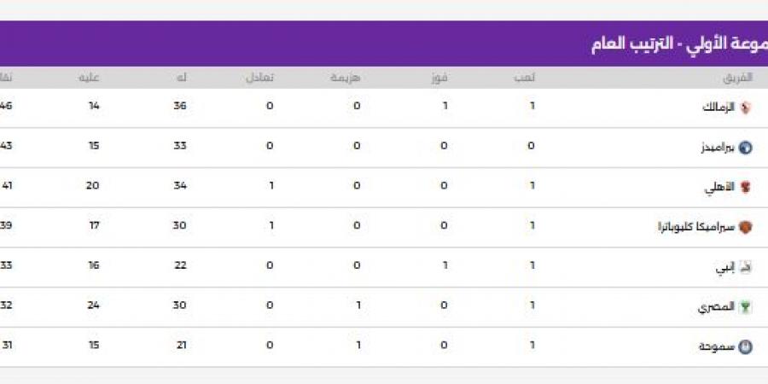This screenshot has height=384, width=768.
Task: Sort by the تعادل column header
Action: coord(261,78)
